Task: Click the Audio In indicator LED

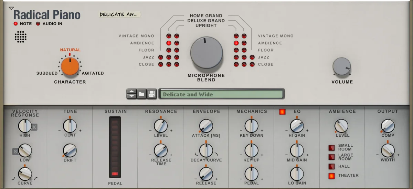Action: point(38,24)
